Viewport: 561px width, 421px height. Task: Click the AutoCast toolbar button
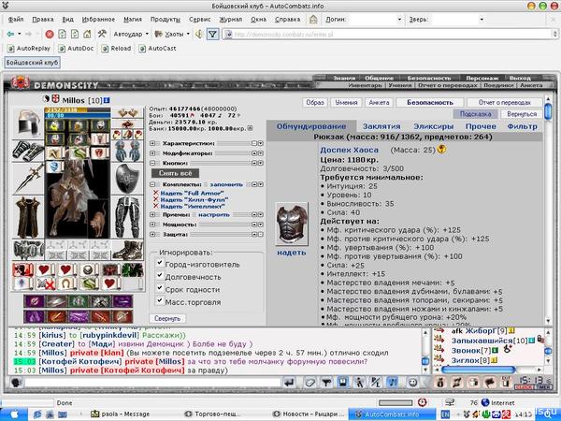[157, 48]
